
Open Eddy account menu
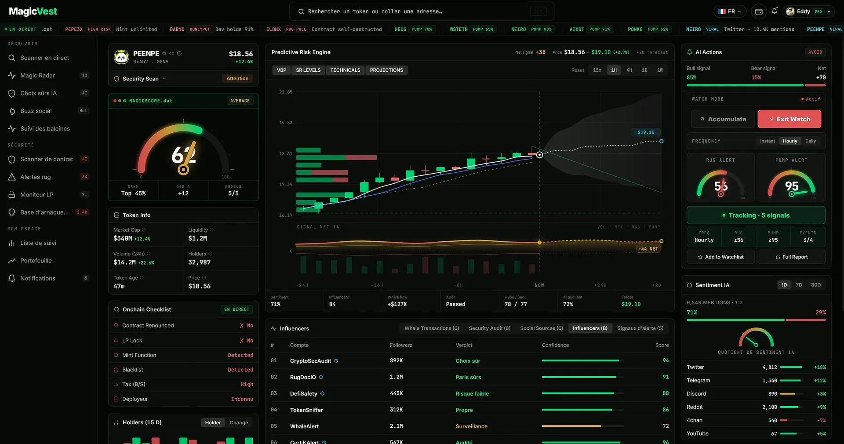809,11
